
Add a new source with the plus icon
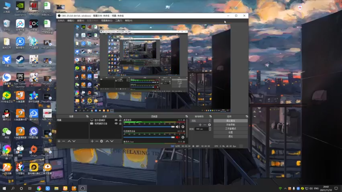pos(92,141)
